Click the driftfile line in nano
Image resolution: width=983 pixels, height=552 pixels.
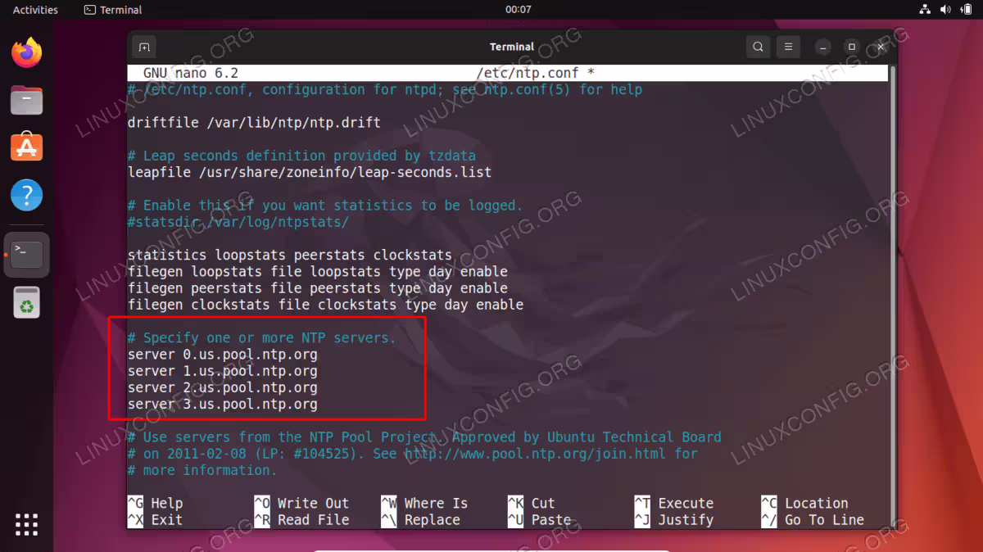click(x=254, y=123)
